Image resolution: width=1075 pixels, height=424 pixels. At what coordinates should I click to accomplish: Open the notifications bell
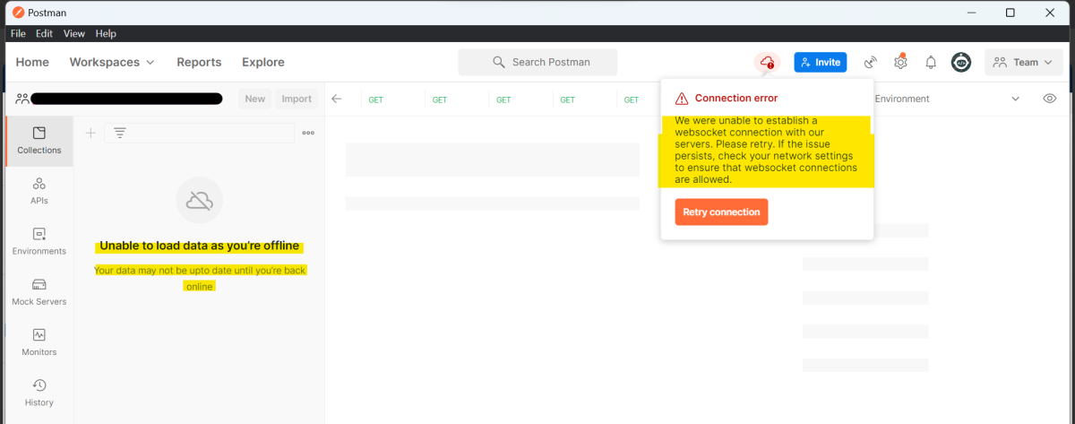931,62
